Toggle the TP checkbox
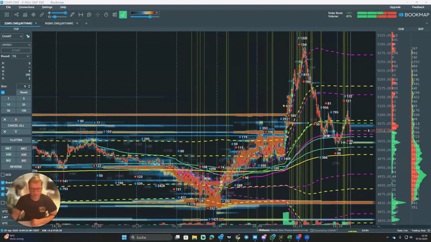This screenshot has width=431, height=242. click(x=3, y=189)
